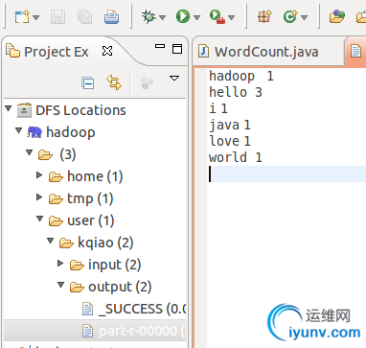Image resolution: width=366 pixels, height=348 pixels.
Task: Click the Collapse All icon
Action: click(x=87, y=82)
